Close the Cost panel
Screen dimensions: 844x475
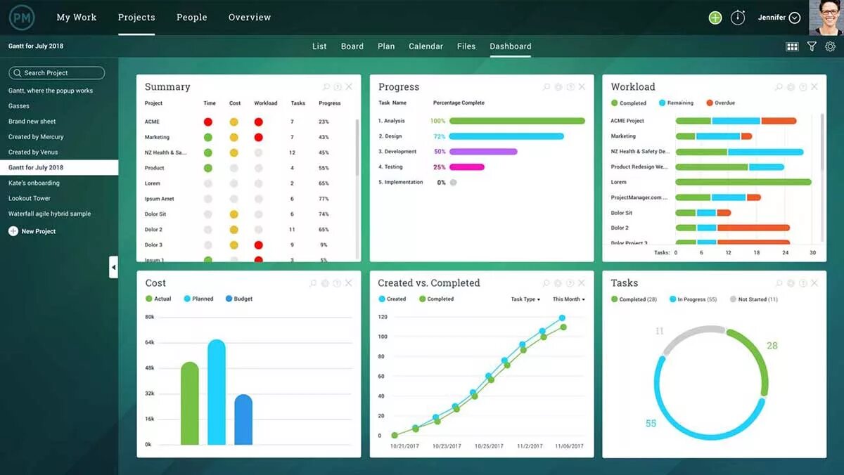click(349, 283)
